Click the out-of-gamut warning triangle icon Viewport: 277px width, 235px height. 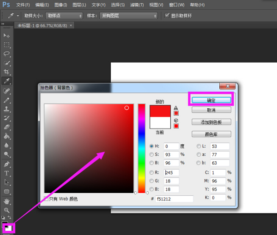click(x=176, y=108)
